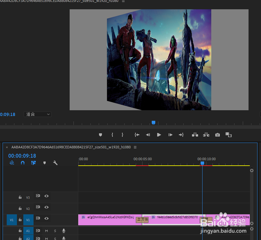Open the zoom level dropdown 适合

tap(38, 114)
